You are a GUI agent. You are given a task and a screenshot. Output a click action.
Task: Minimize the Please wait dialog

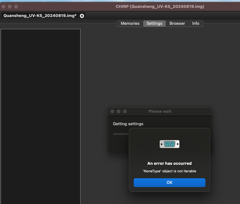[x=119, y=111]
